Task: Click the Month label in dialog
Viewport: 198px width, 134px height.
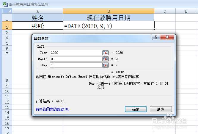Action: tap(43, 59)
